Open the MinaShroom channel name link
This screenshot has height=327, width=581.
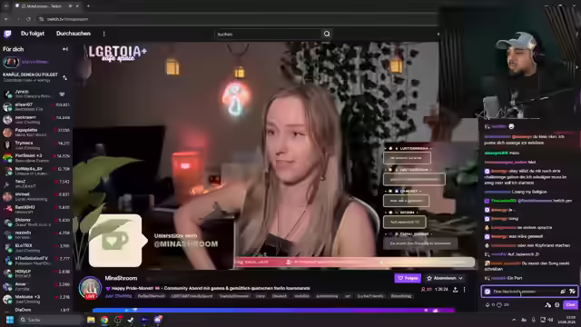coord(121,278)
